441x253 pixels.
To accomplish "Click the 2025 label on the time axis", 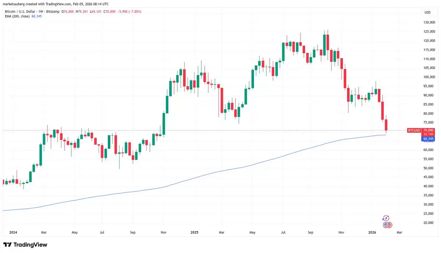I will coord(194,232).
